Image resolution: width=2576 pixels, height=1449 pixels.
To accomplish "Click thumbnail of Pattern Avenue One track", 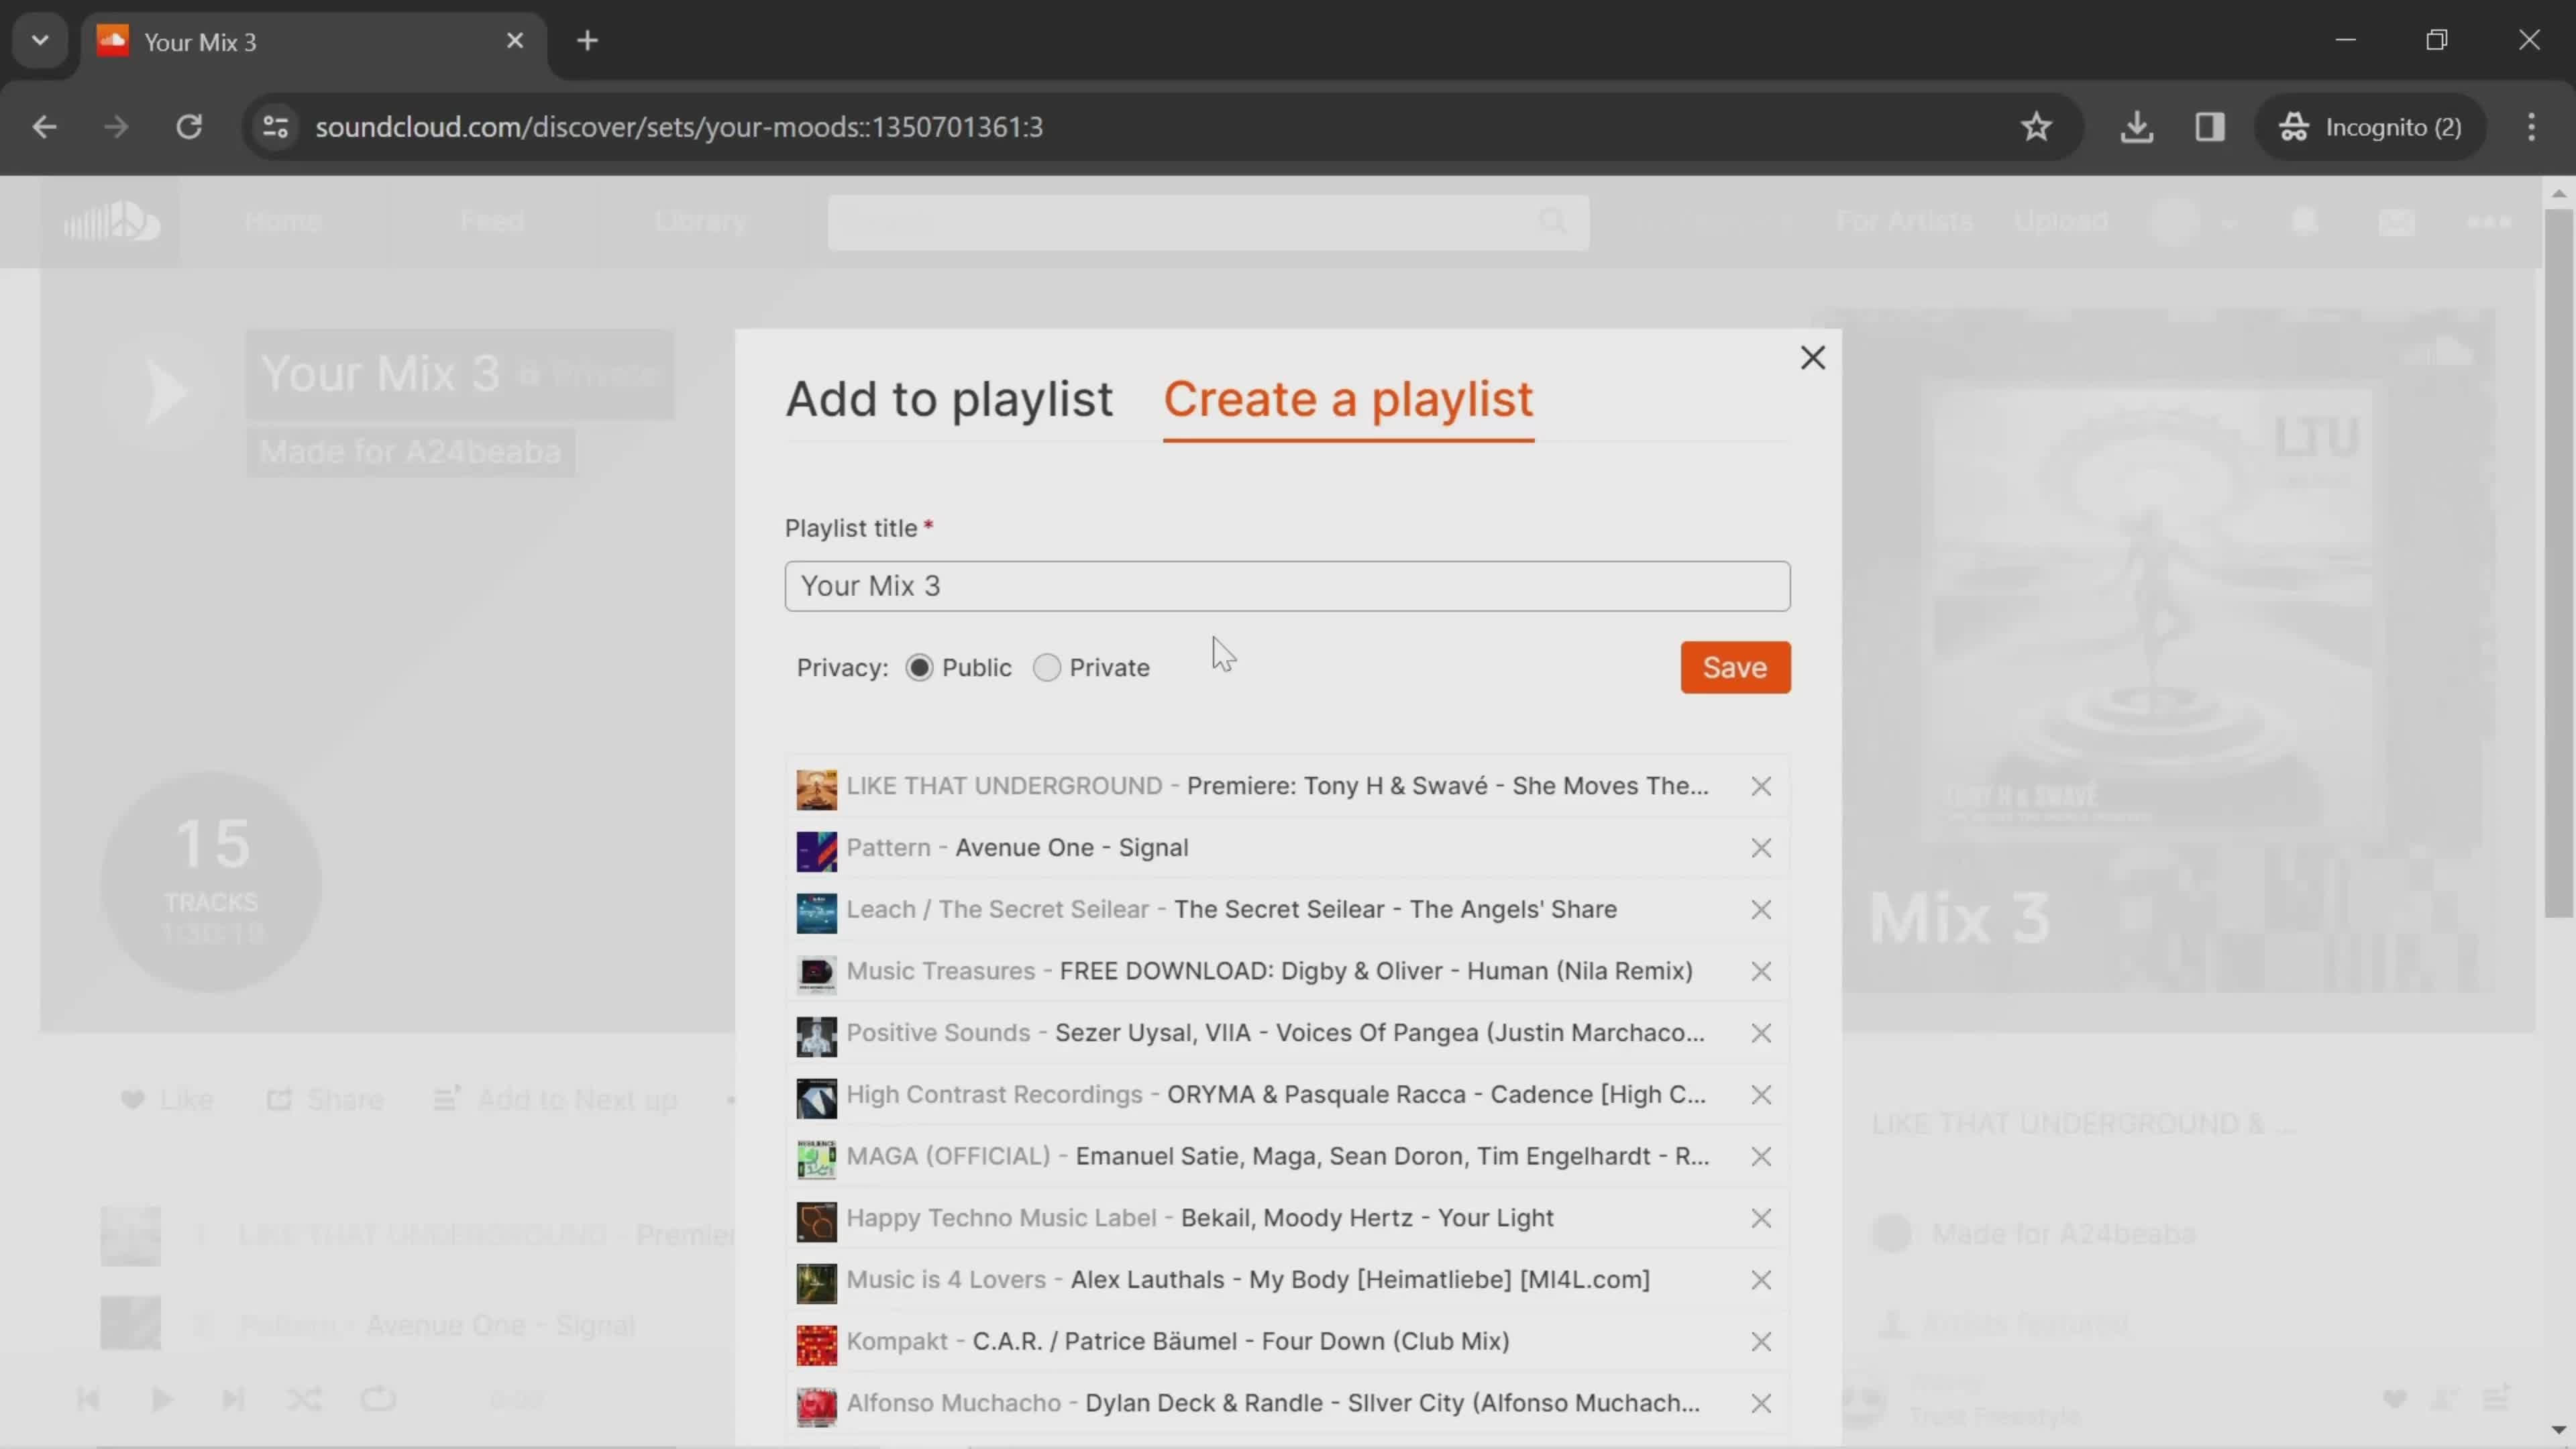I will tap(816, 851).
